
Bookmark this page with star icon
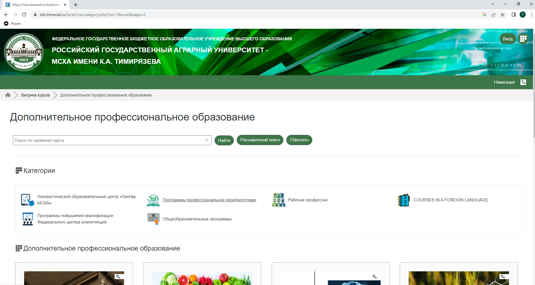[503, 15]
